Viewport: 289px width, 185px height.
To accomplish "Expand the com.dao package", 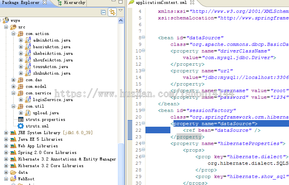I will pyautogui.click(x=14, y=80).
